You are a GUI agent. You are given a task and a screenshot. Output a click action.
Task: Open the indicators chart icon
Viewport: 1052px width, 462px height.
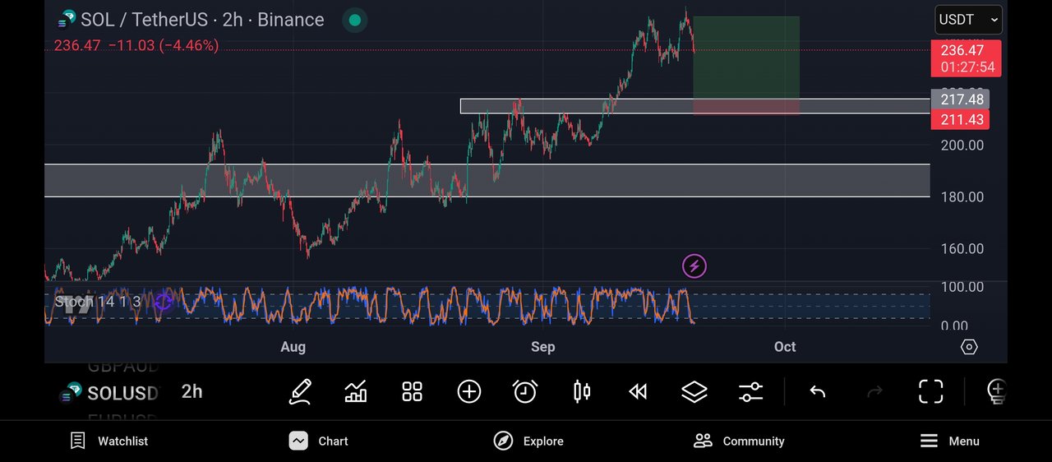(x=356, y=391)
